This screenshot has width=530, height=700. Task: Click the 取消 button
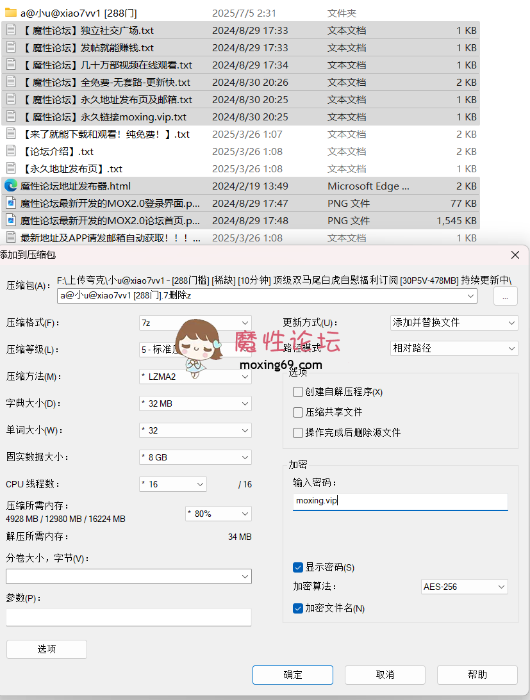tap(385, 674)
